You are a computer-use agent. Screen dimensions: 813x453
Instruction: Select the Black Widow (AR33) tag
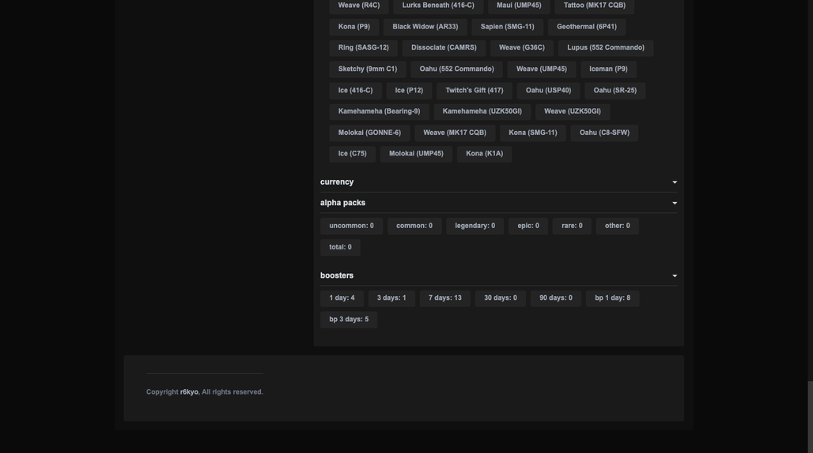point(425,27)
